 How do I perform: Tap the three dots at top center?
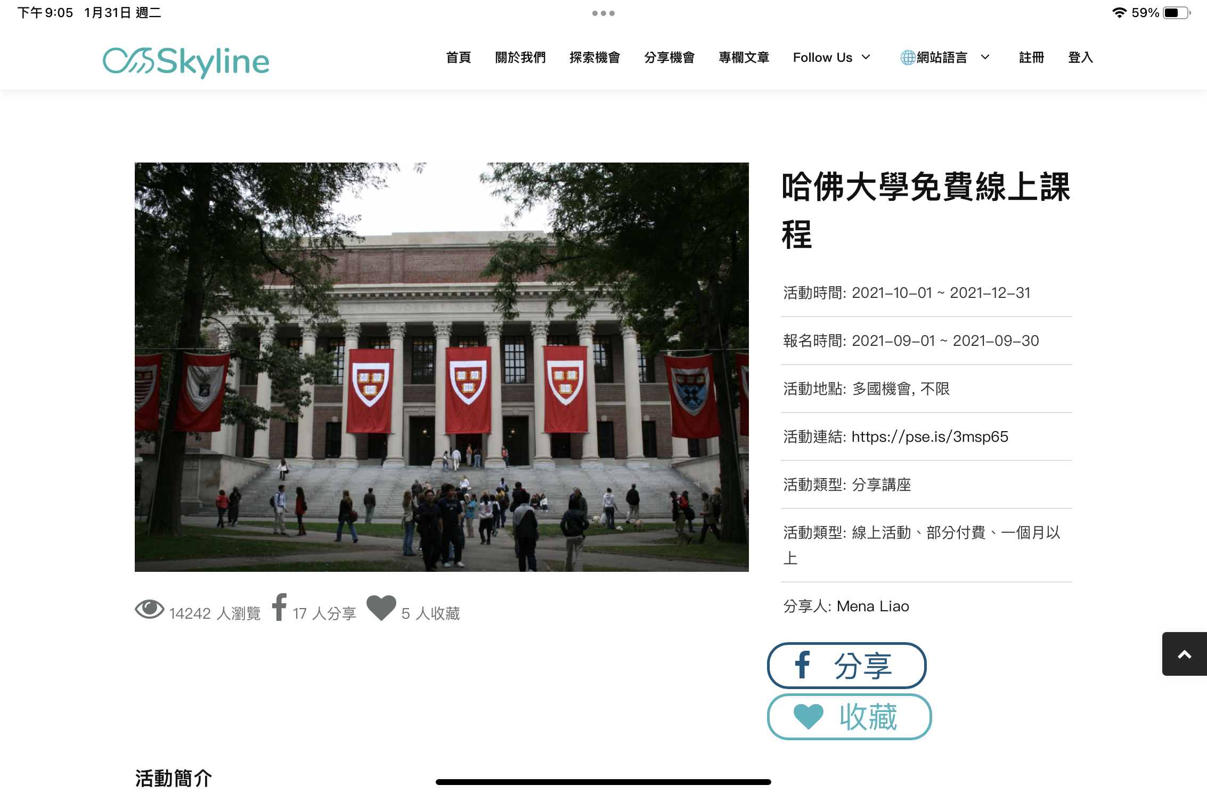coord(603,13)
